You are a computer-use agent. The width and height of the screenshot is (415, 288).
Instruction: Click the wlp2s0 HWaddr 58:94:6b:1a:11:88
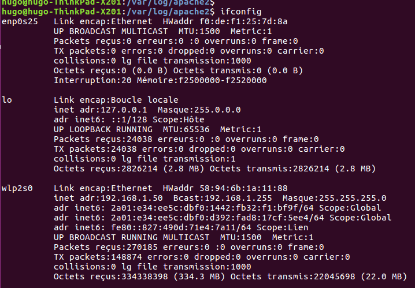click(x=243, y=188)
